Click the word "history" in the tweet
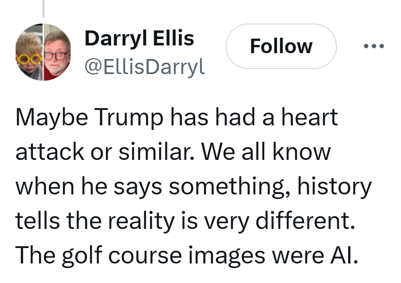The height and width of the screenshot is (283, 401). pos(335,187)
